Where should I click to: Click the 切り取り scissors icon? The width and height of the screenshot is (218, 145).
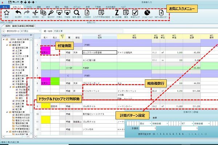pyautogui.click(x=35, y=14)
